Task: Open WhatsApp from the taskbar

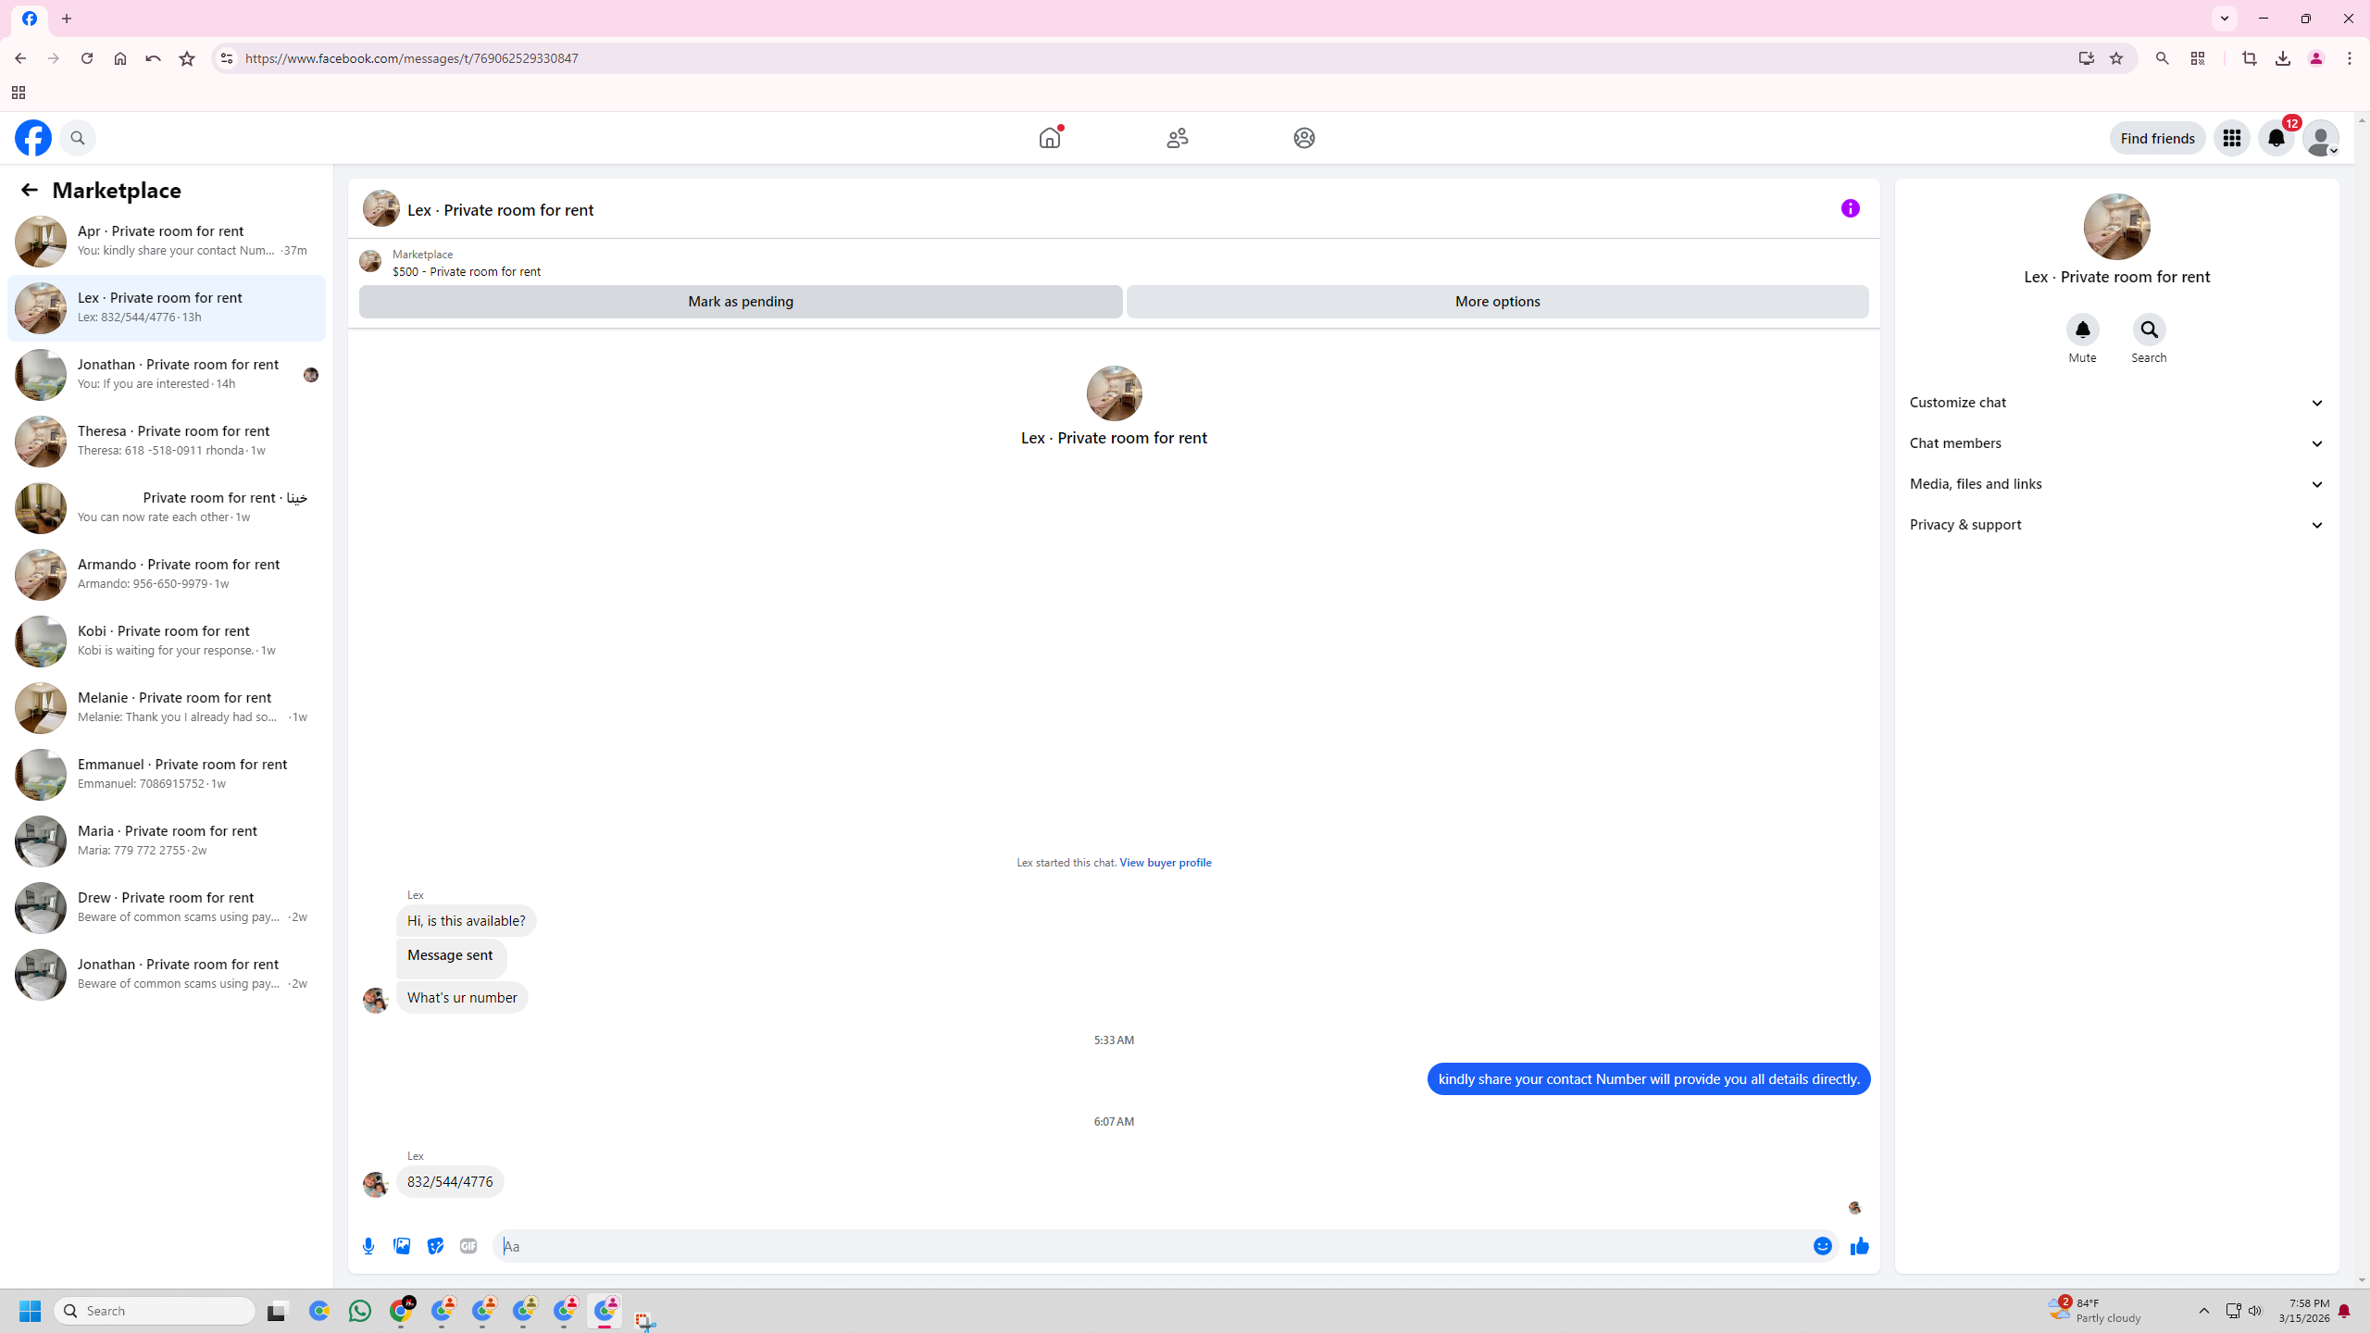Action: coord(360,1311)
